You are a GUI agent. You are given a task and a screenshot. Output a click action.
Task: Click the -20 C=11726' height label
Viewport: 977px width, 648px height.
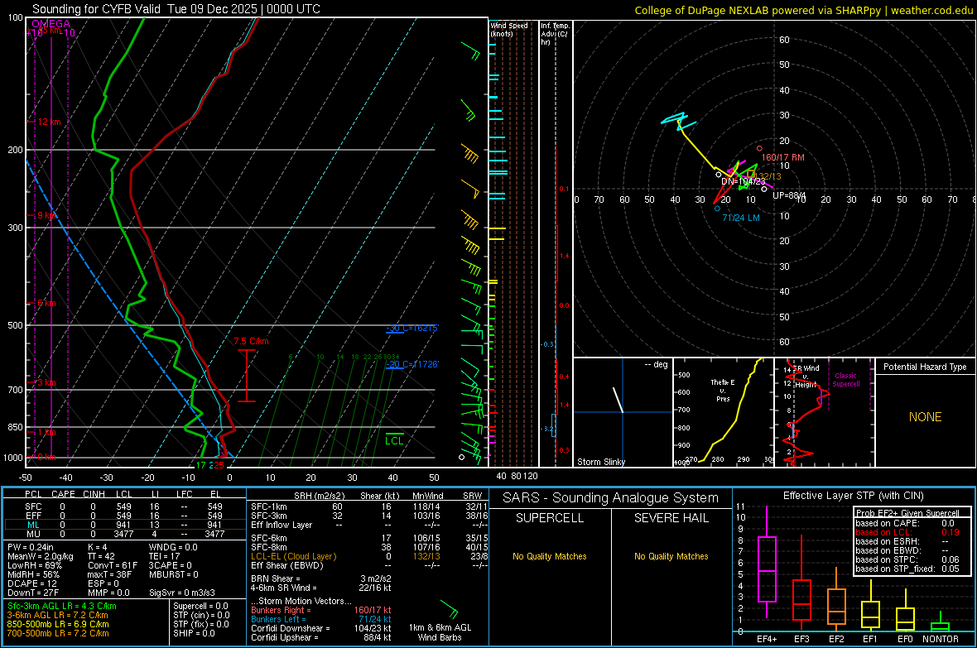point(412,364)
